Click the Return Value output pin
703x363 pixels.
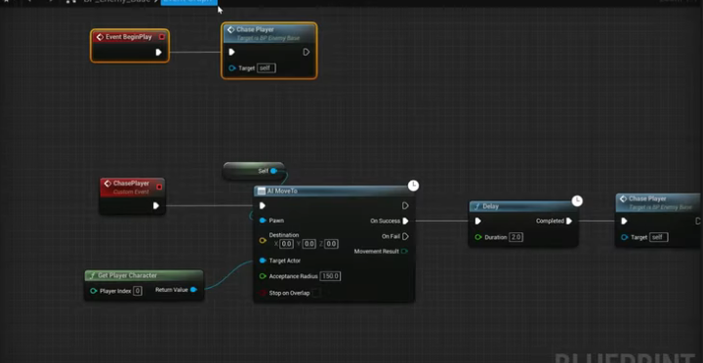[193, 290]
